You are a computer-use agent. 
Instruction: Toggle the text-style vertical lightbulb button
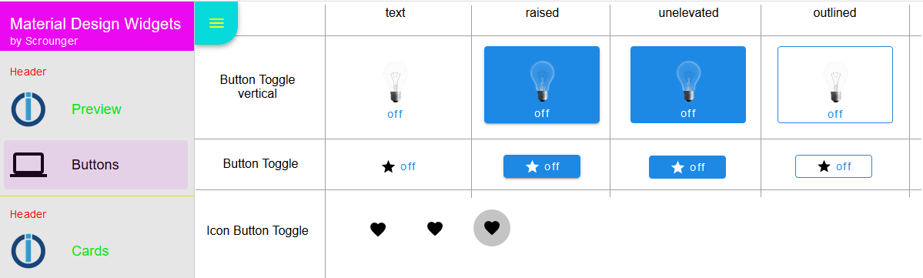click(395, 89)
